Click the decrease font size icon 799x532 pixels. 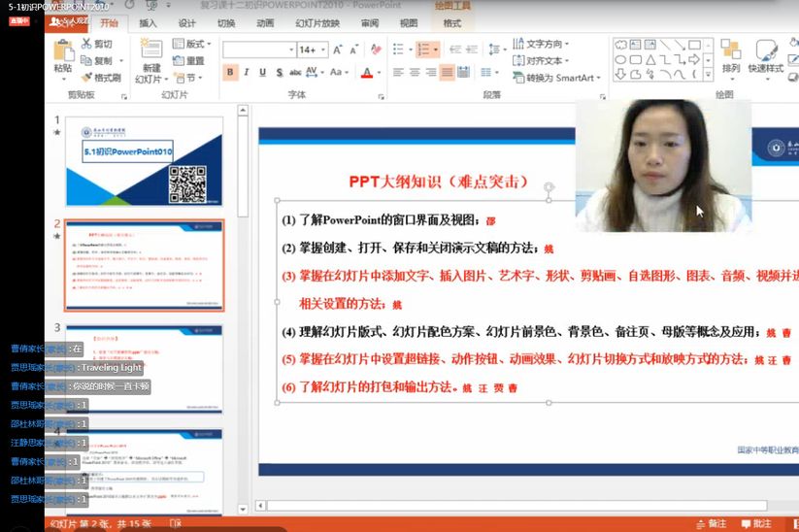[x=354, y=50]
